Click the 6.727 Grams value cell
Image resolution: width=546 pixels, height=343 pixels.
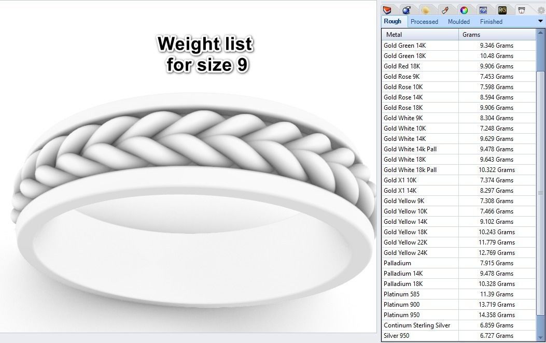[497, 336]
